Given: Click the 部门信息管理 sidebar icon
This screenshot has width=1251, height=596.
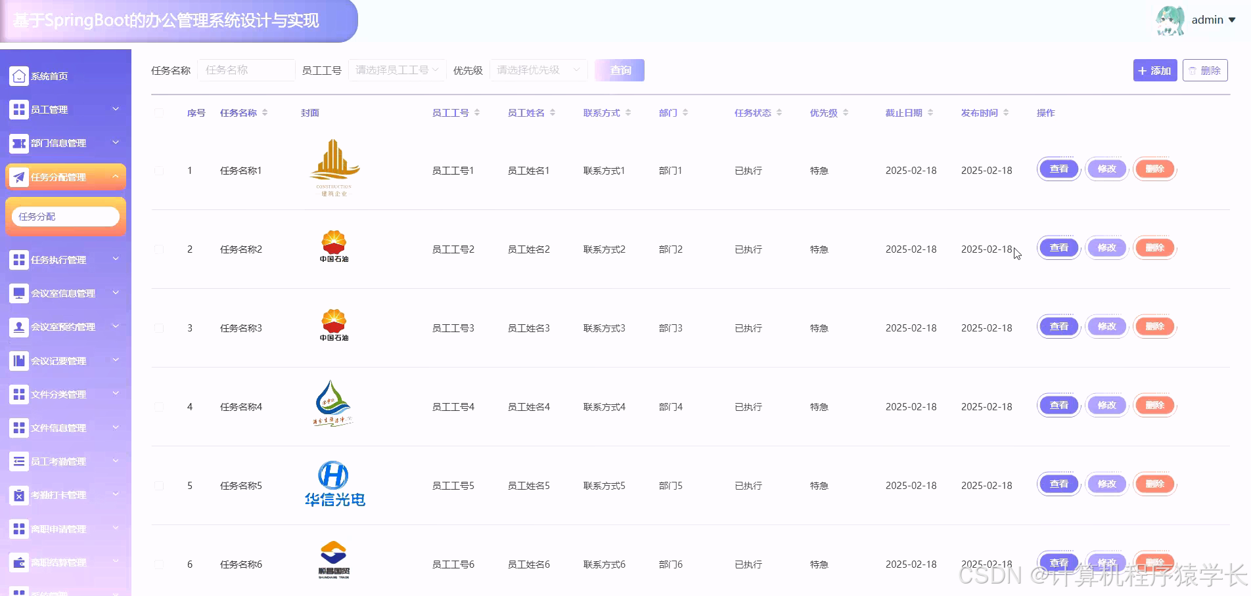Looking at the screenshot, I should click(18, 143).
